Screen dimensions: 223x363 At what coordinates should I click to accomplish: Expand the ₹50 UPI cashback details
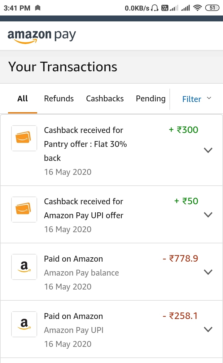pos(208,215)
